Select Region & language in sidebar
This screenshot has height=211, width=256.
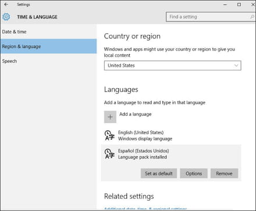[48, 47]
